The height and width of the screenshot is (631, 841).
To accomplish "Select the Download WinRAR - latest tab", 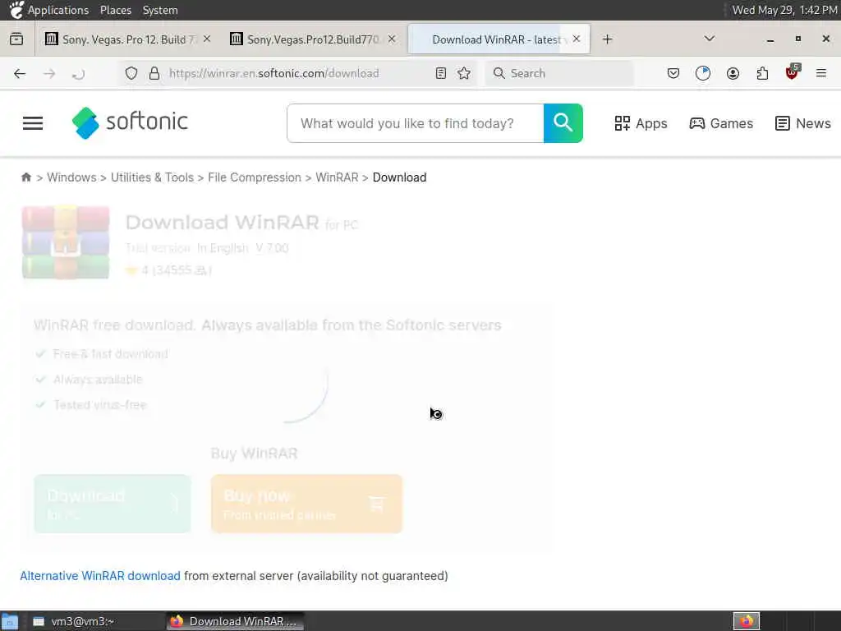I will (499, 39).
